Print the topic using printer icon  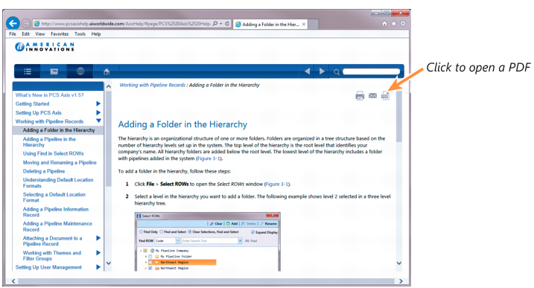pos(360,96)
